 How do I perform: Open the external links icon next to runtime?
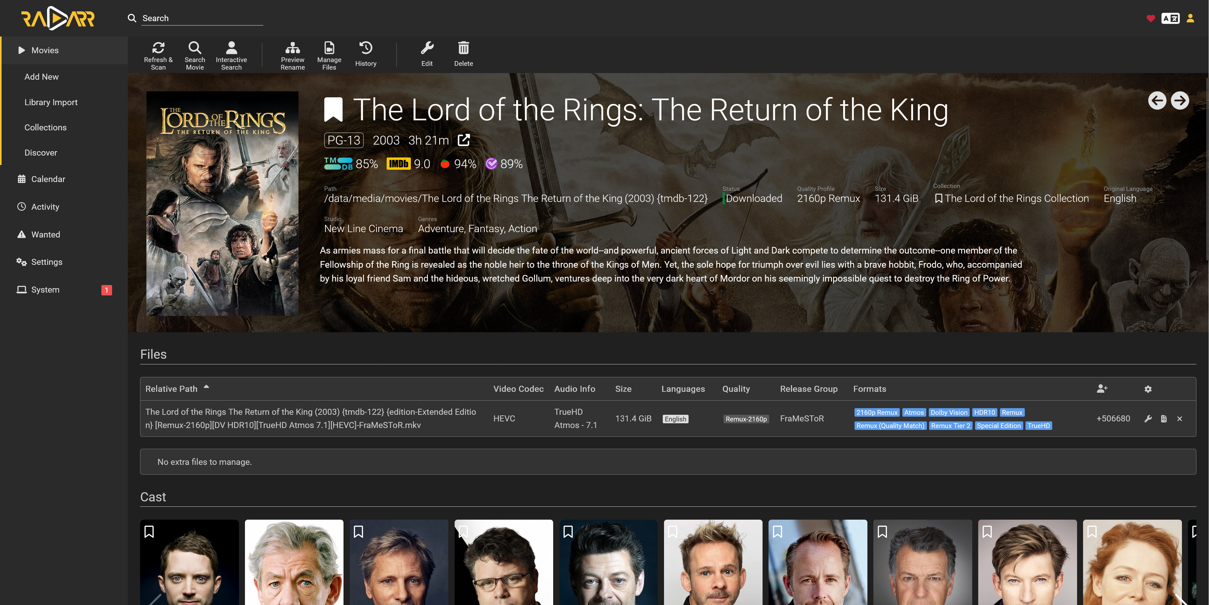point(464,140)
